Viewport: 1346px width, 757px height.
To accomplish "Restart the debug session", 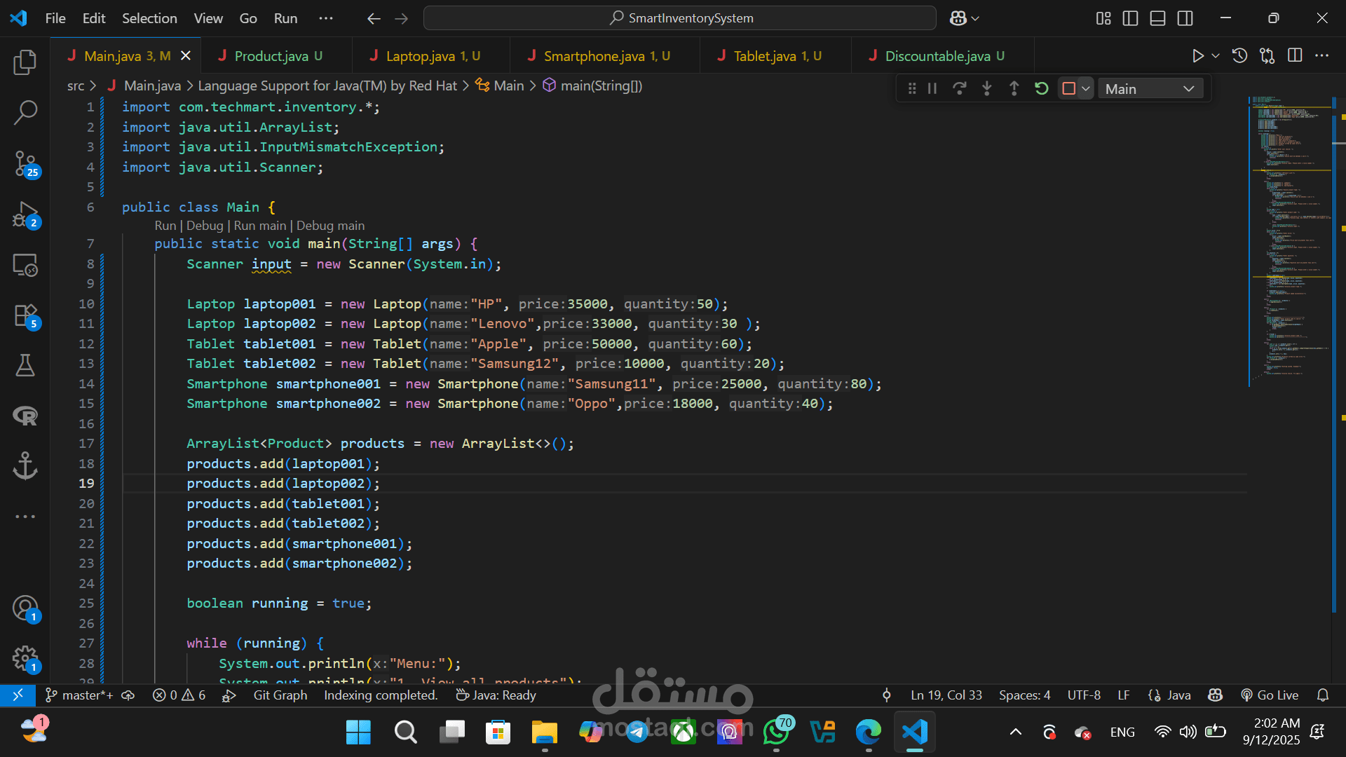I will click(1041, 88).
